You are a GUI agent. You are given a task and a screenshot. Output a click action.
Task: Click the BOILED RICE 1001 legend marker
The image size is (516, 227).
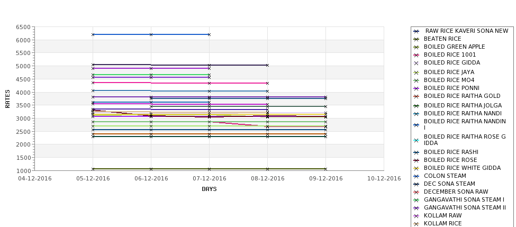click(x=417, y=55)
